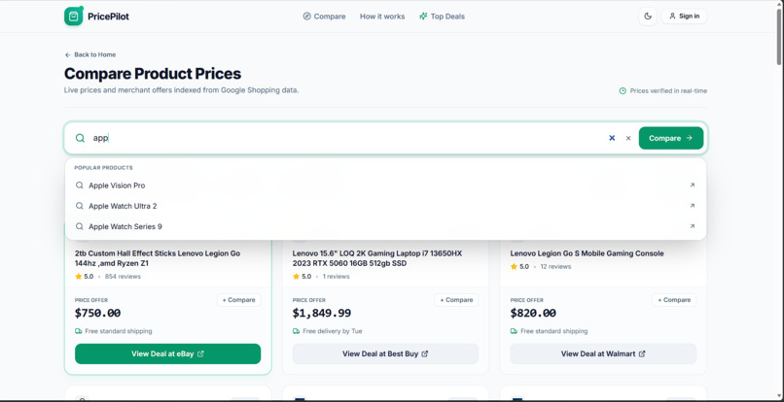Screen dimensions: 784x402
Task: Click the 854 reviews text
Action: 123,277
